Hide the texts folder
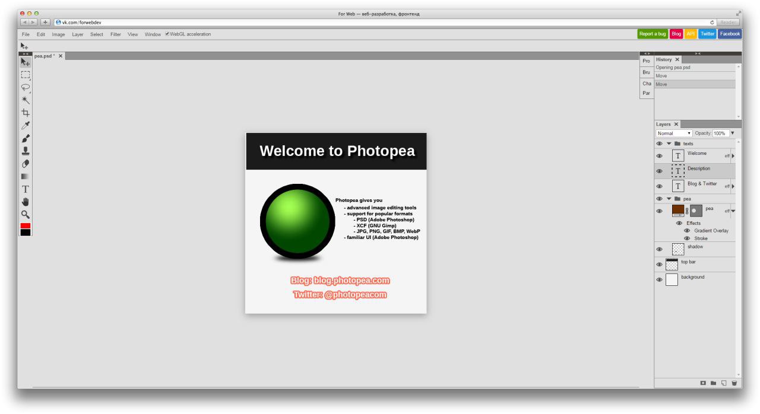 [660, 144]
